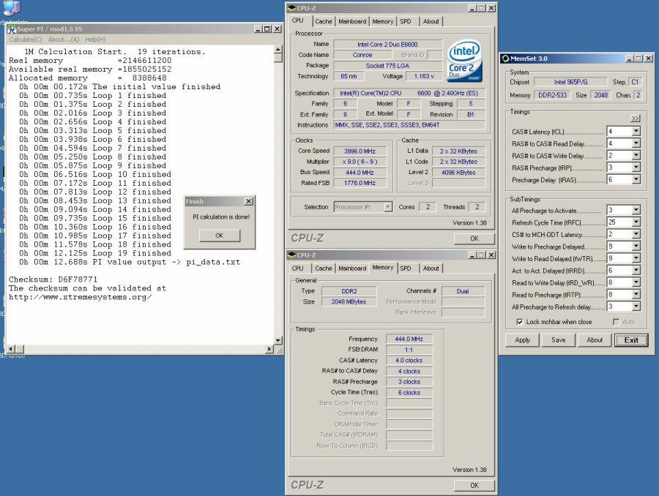Switch to SPD tab in upper CPU-Z window
659x496 pixels.
406,21
